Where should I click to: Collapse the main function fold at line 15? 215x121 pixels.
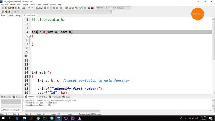pos(30,76)
